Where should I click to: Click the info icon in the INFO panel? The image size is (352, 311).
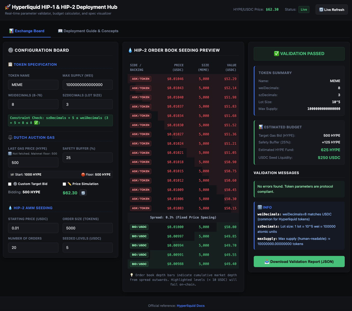[260, 207]
